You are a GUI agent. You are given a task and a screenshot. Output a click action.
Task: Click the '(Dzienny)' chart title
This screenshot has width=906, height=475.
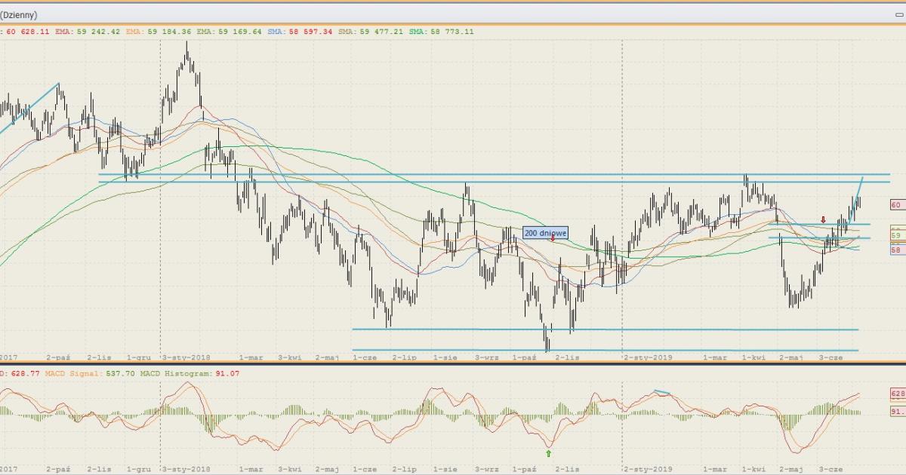19,14
